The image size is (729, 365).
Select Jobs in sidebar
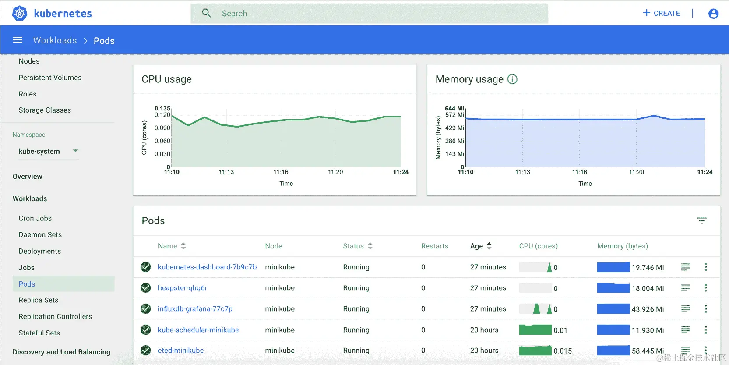tap(26, 267)
